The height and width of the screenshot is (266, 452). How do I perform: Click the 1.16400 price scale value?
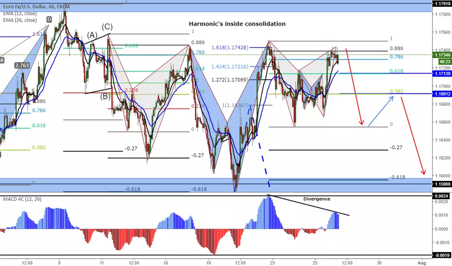(443, 140)
